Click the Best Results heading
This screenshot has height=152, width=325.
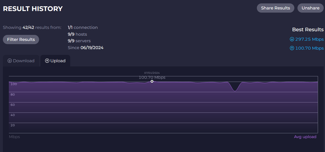coord(308,29)
